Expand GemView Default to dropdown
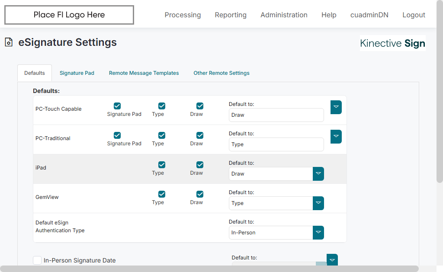The image size is (443, 272). [318, 203]
